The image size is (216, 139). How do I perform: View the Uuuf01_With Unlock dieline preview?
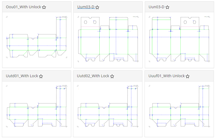[x=179, y=106]
